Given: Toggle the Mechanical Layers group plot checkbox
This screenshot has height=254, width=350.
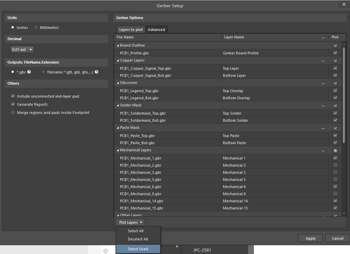Looking at the screenshot, I should point(335,151).
